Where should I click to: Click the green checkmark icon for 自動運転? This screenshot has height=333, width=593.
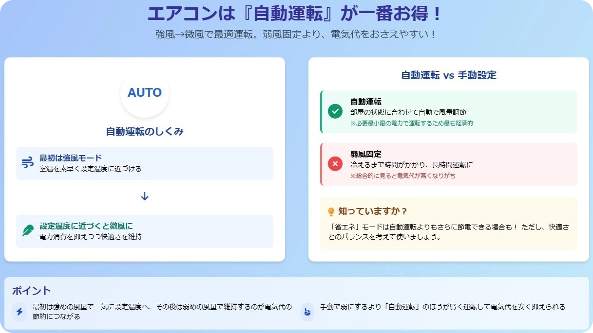[x=335, y=111]
